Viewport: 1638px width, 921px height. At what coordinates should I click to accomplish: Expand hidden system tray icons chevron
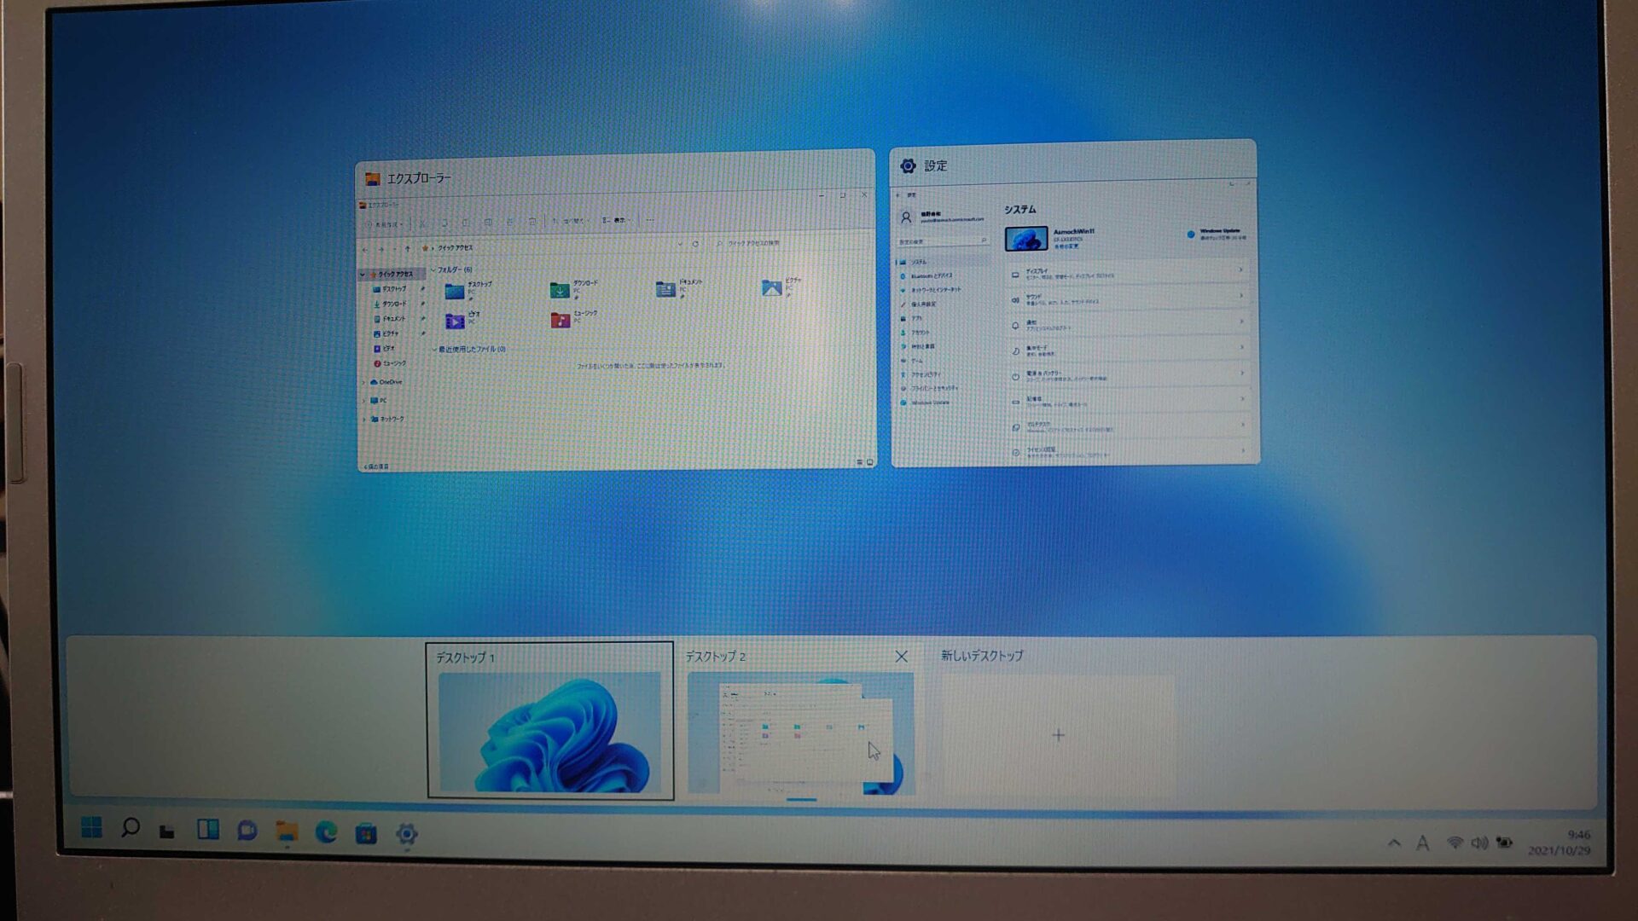[1394, 843]
